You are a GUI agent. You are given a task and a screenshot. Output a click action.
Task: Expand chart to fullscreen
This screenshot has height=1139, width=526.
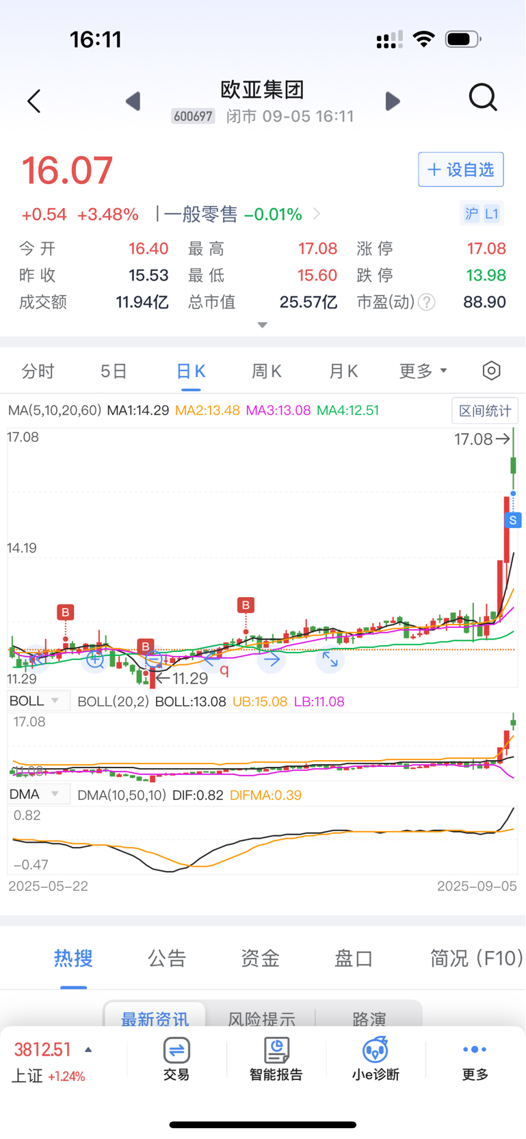330,659
